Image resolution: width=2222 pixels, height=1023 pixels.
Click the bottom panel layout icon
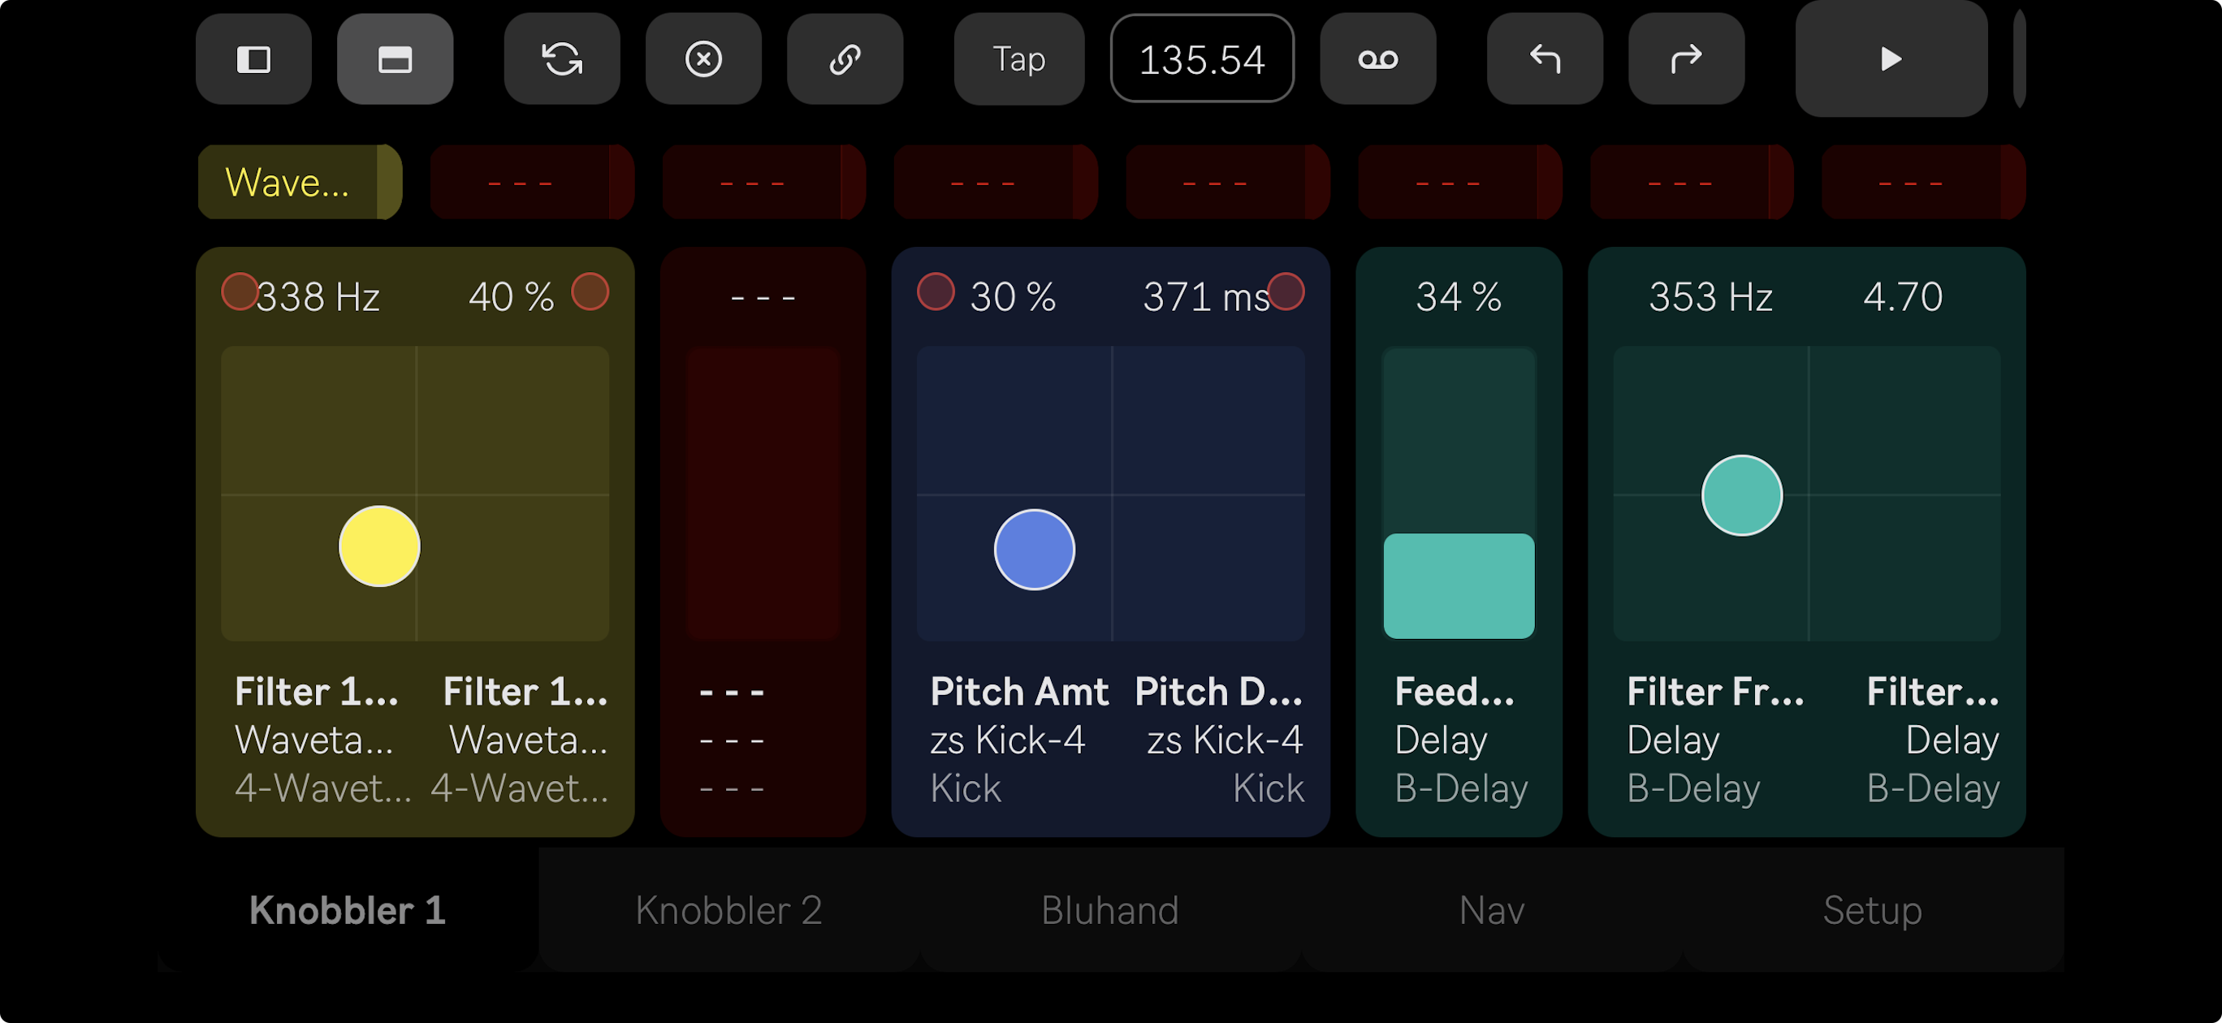[x=394, y=59]
